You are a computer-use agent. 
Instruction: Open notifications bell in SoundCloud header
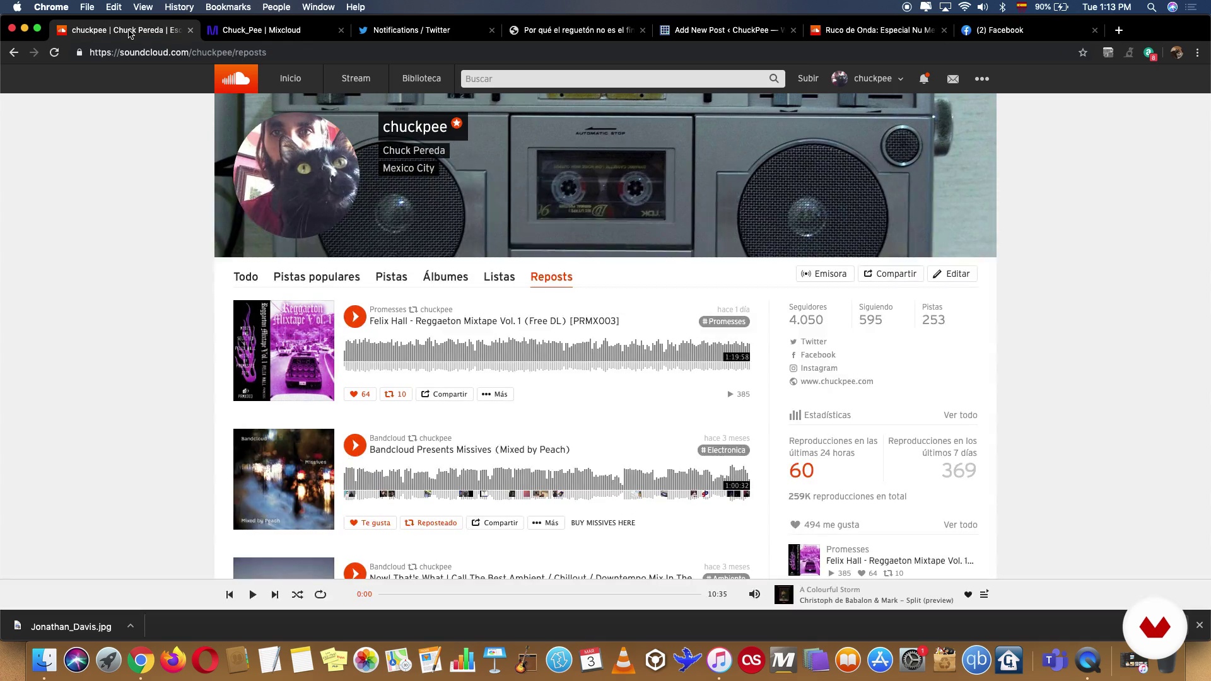pyautogui.click(x=924, y=79)
